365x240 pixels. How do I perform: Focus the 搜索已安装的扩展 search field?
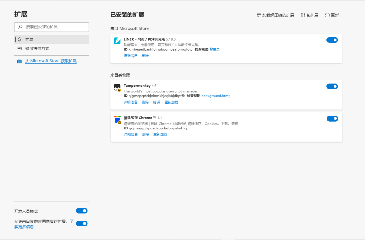51,27
